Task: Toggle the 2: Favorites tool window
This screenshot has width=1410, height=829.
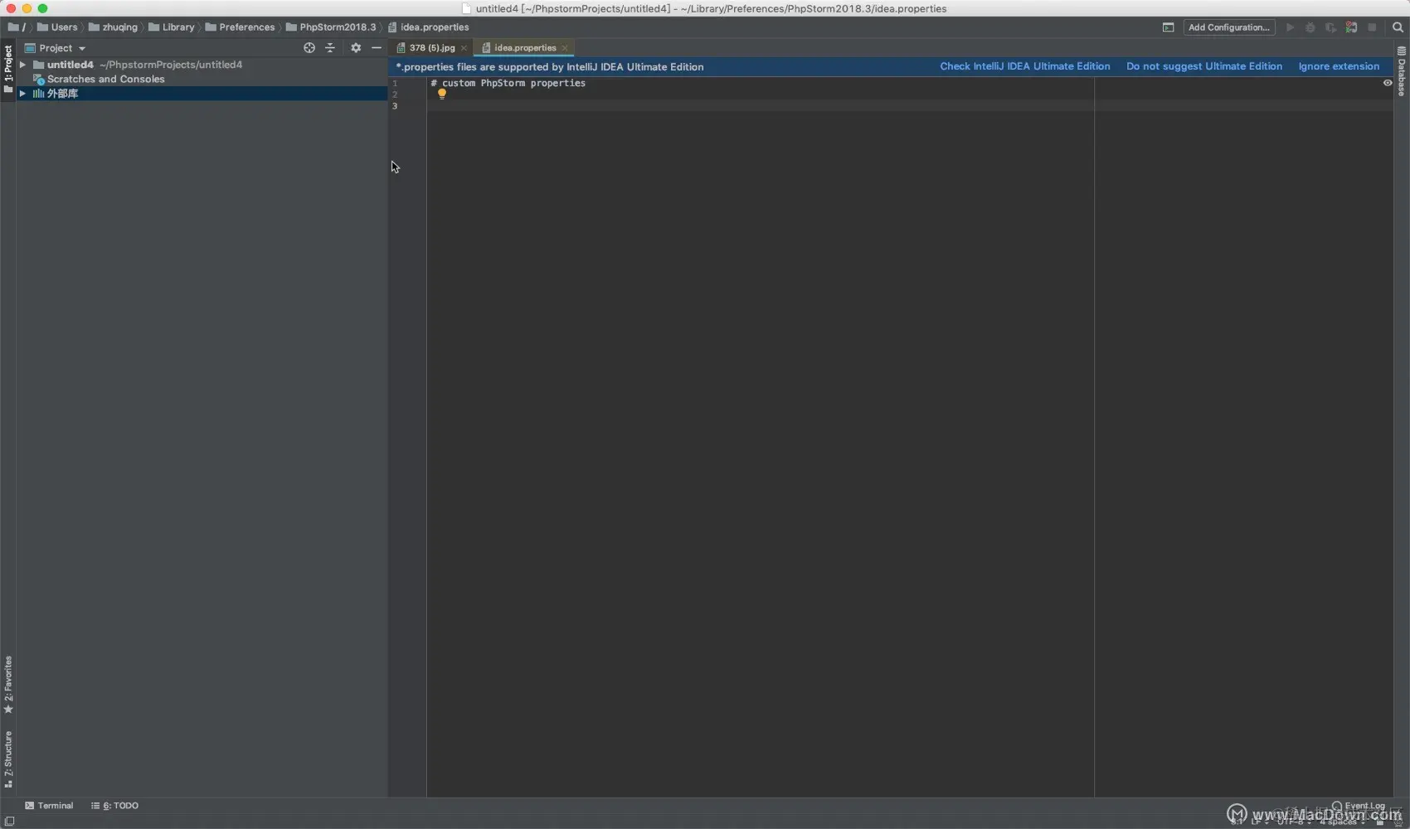Action: (x=8, y=685)
